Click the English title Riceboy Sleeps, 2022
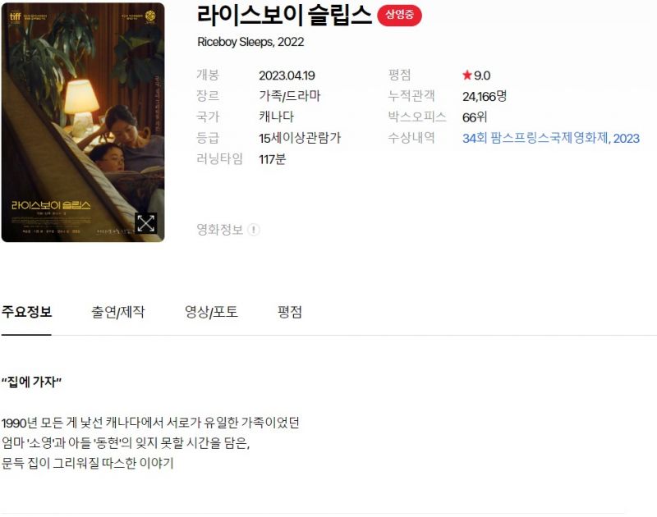This screenshot has height=517, width=657. coord(250,43)
